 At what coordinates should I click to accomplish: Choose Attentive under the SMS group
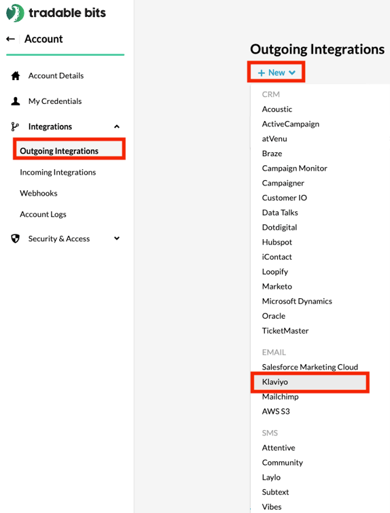[279, 448]
